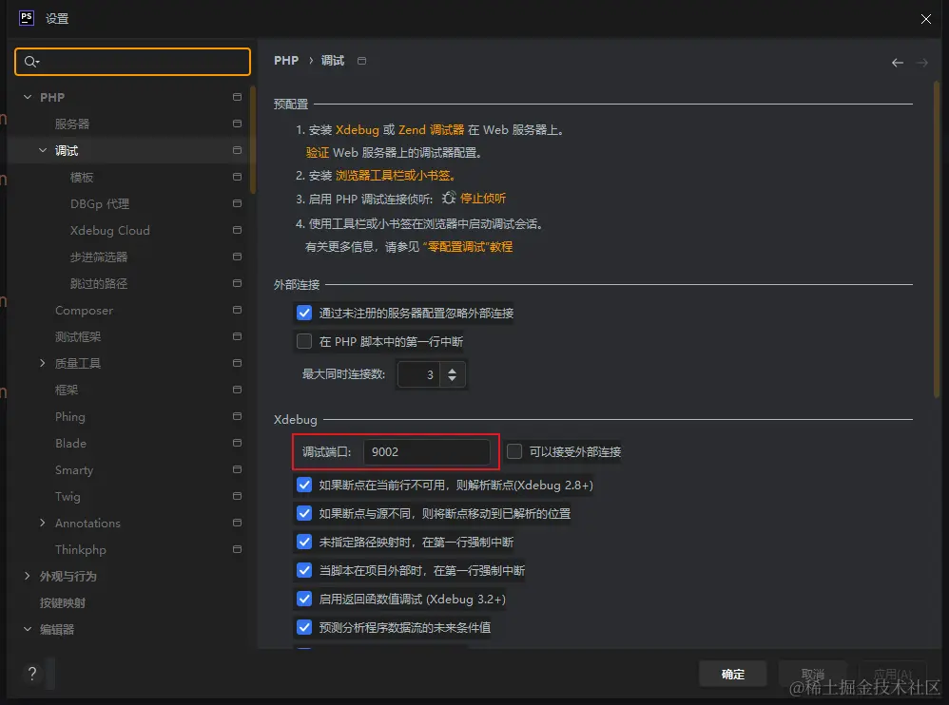This screenshot has width=949, height=705.
Task: Enable 可以接受外部连接 checkbox
Action: coord(514,451)
